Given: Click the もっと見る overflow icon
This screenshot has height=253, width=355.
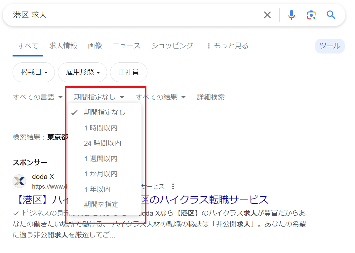Looking at the screenshot, I should pyautogui.click(x=210, y=46).
